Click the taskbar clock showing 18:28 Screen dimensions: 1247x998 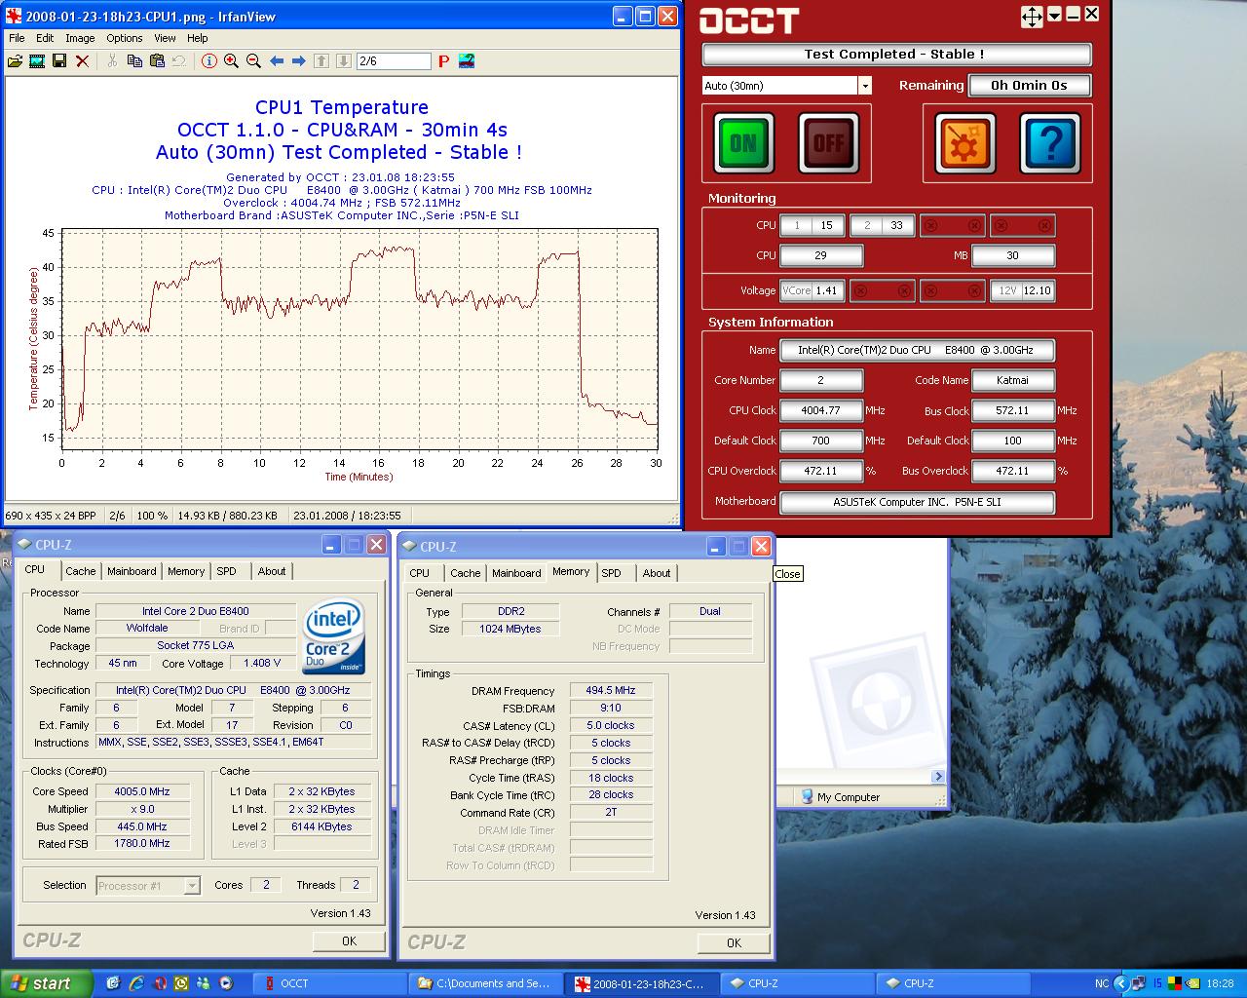1220,983
